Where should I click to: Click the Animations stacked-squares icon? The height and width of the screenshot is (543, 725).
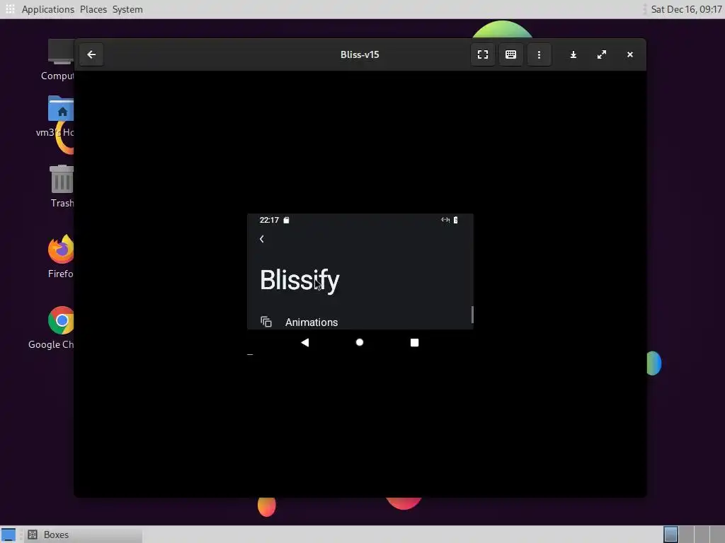(x=266, y=322)
